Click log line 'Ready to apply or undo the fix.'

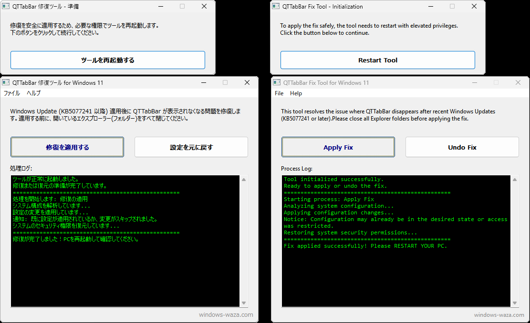[x=335, y=186]
